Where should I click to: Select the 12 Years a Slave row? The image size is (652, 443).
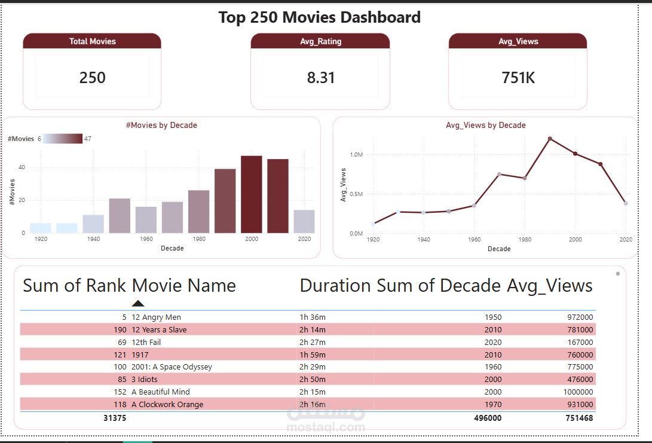308,329
